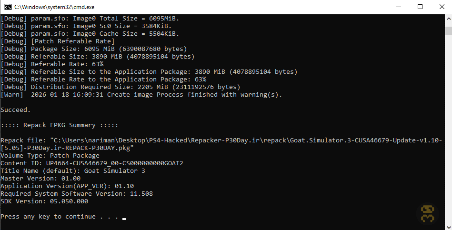The height and width of the screenshot is (230, 452).
Task: Click the scrollbar down arrow
Action: pyautogui.click(x=449, y=226)
